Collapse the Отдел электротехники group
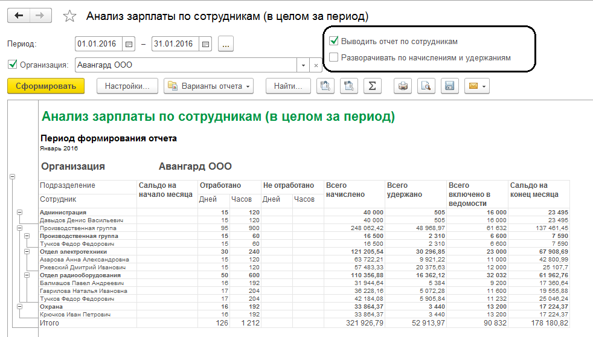The width and height of the screenshot is (593, 337). [x=27, y=252]
